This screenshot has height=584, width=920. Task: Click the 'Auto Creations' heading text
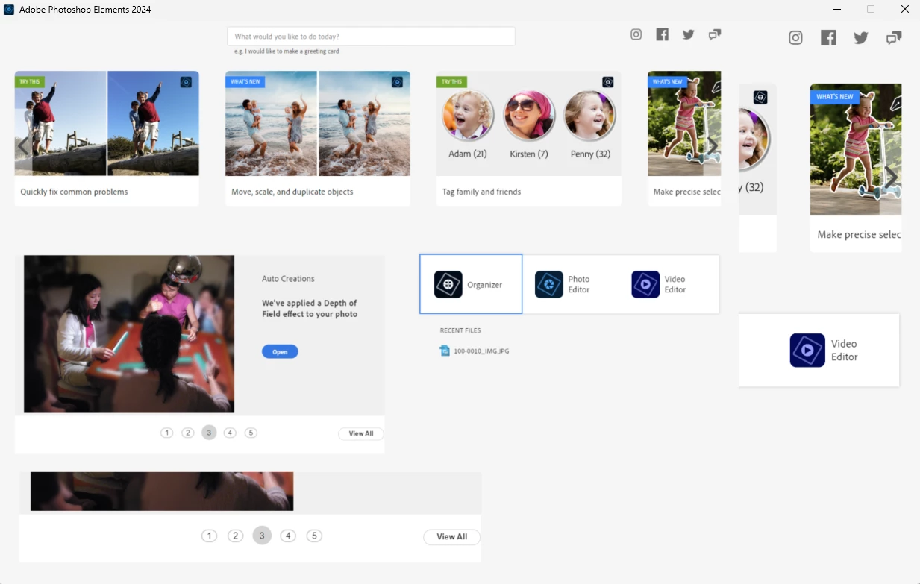pyautogui.click(x=288, y=279)
